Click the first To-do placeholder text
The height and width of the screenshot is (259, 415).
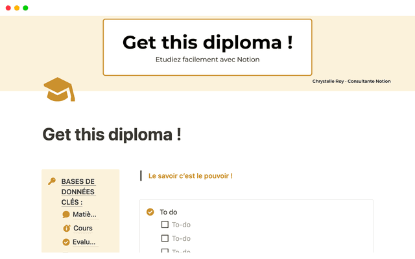181,225
